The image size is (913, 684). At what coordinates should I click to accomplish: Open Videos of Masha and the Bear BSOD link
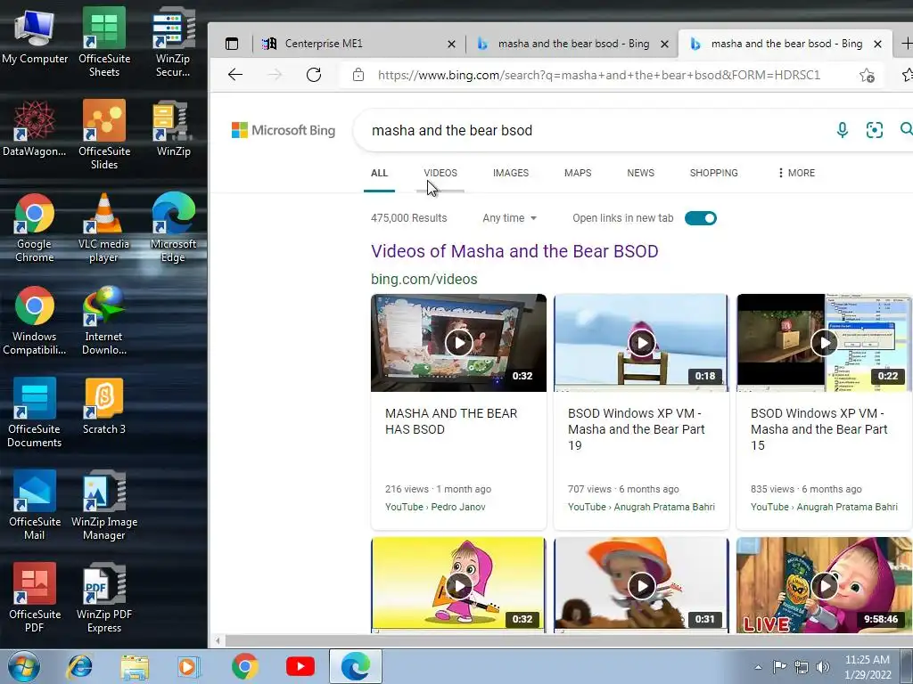514,251
